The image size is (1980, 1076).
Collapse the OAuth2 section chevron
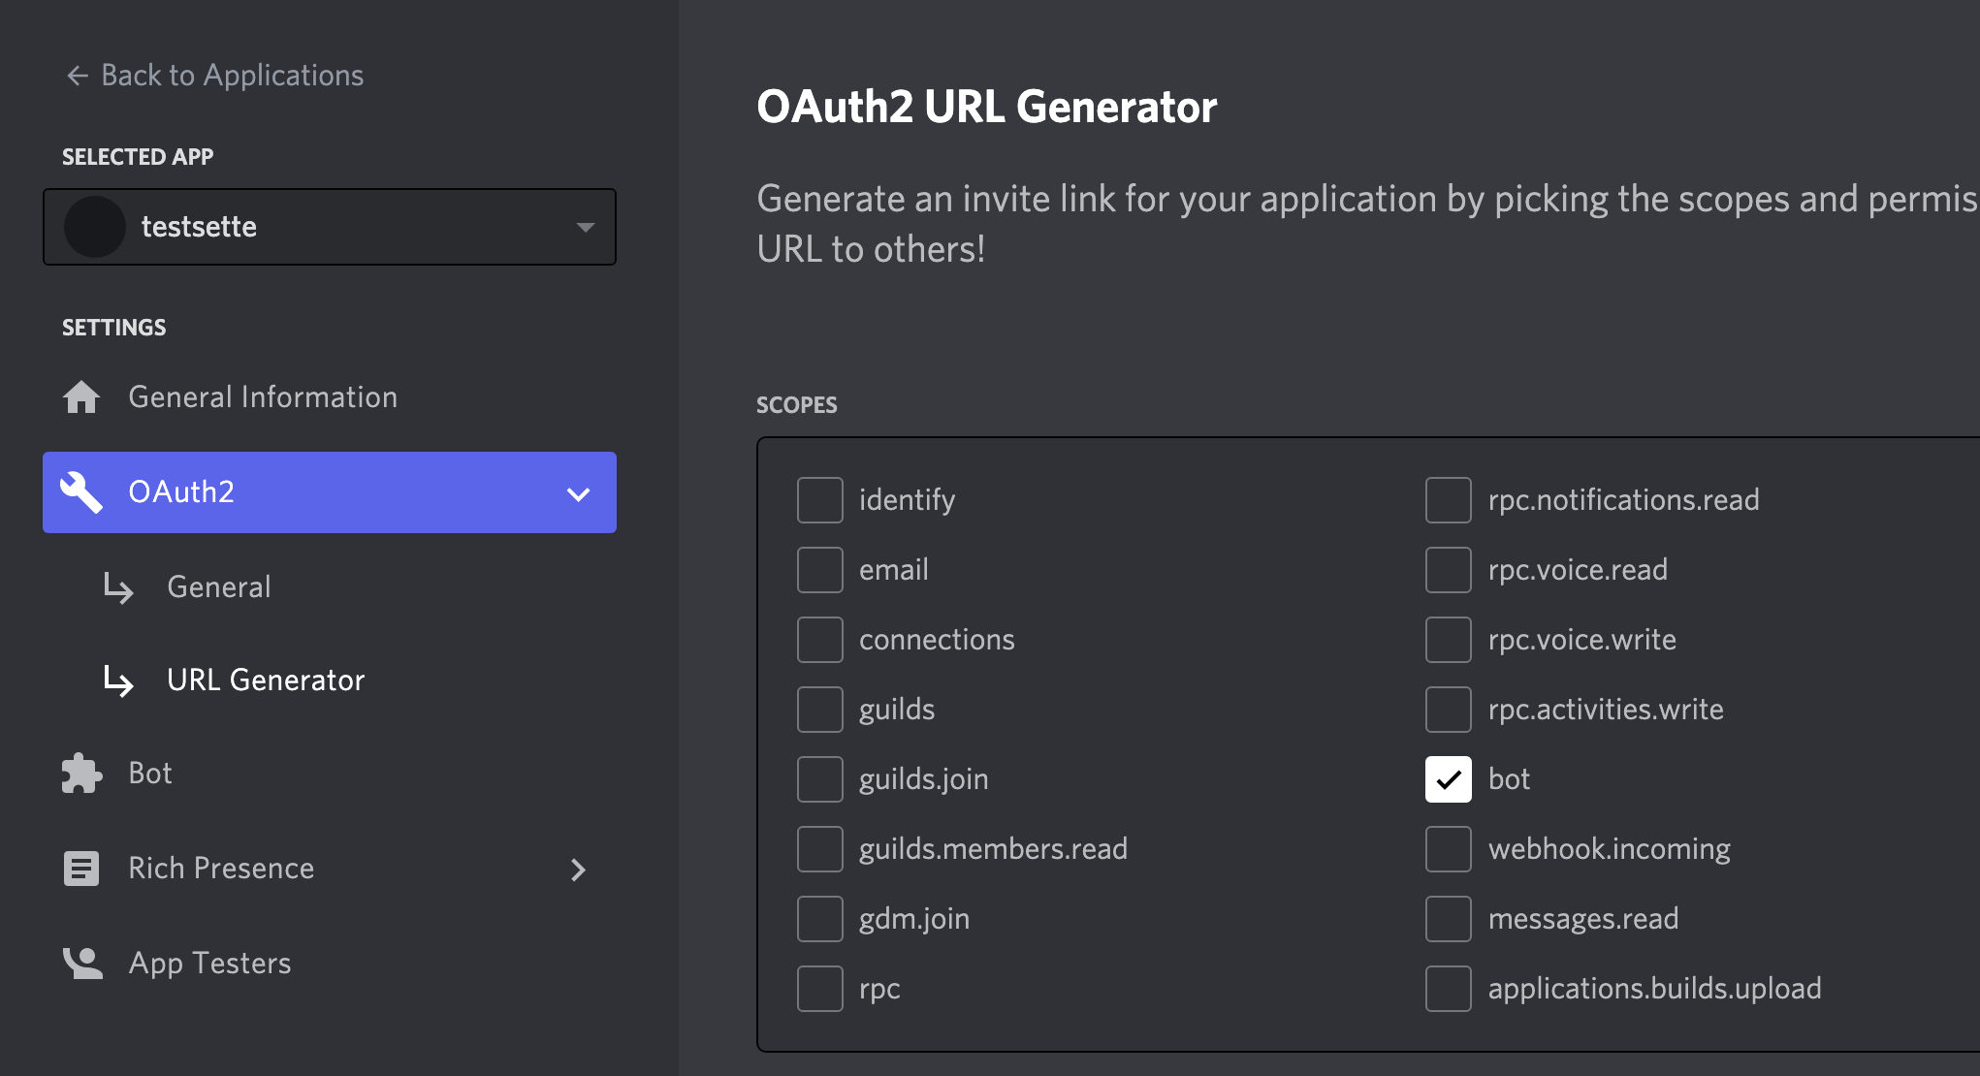click(x=578, y=494)
